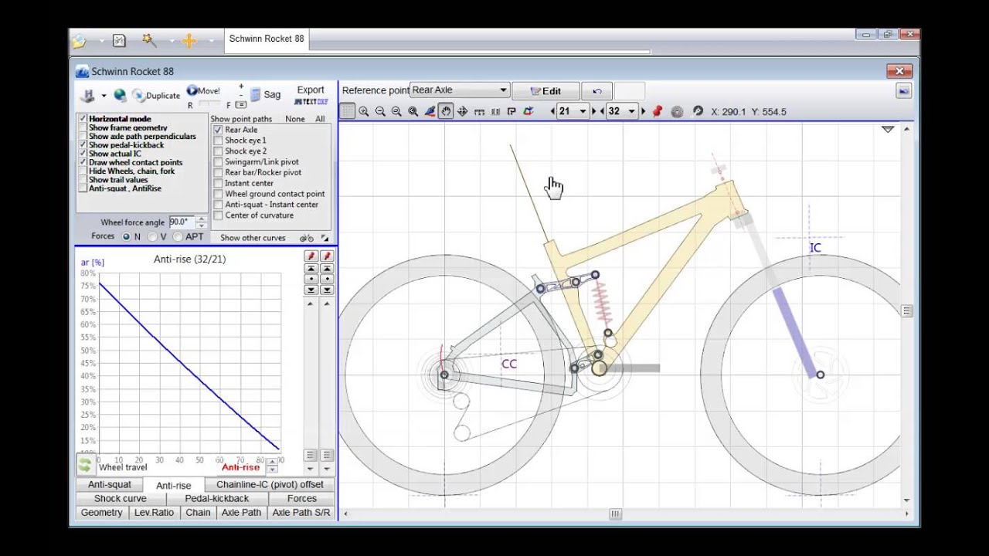
Task: Disable Show pedal-kickback
Action: (83, 144)
